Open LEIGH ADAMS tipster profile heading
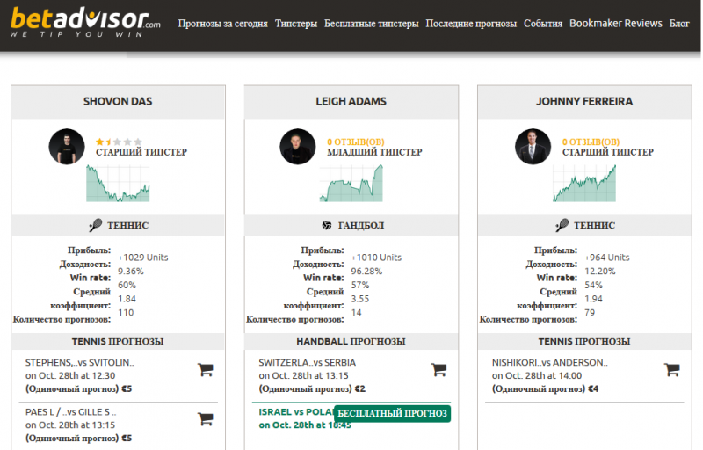 (351, 102)
